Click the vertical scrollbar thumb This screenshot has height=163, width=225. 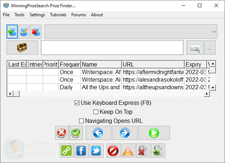213,70
